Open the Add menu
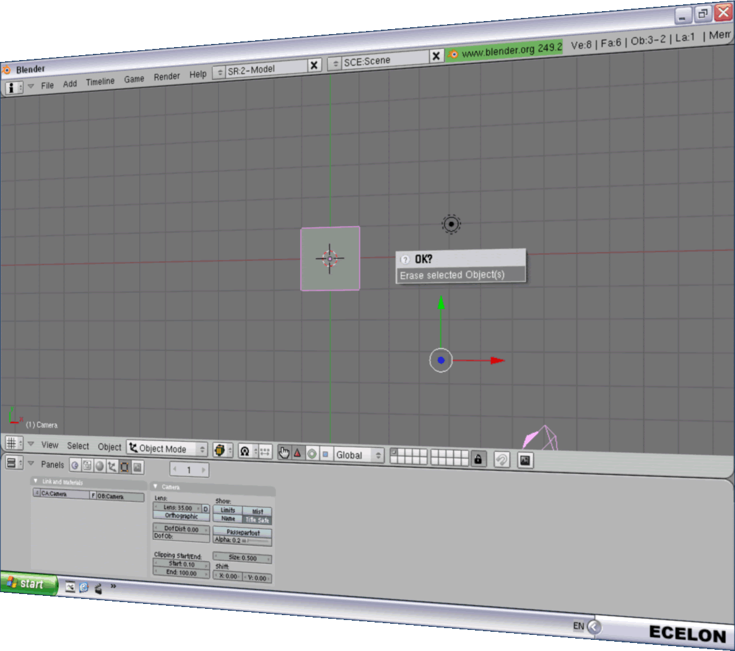The width and height of the screenshot is (735, 651). (70, 84)
